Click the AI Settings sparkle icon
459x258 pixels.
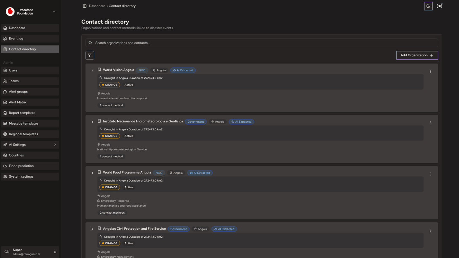coord(5,145)
